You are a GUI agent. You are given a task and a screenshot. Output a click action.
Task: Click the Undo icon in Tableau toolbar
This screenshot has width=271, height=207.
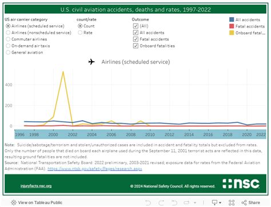pyautogui.click(x=148, y=202)
